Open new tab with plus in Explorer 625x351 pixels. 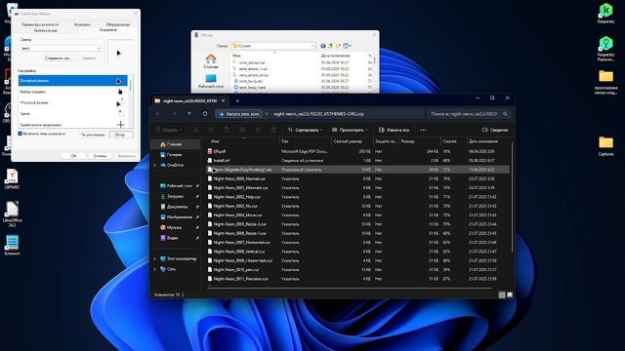[237, 101]
